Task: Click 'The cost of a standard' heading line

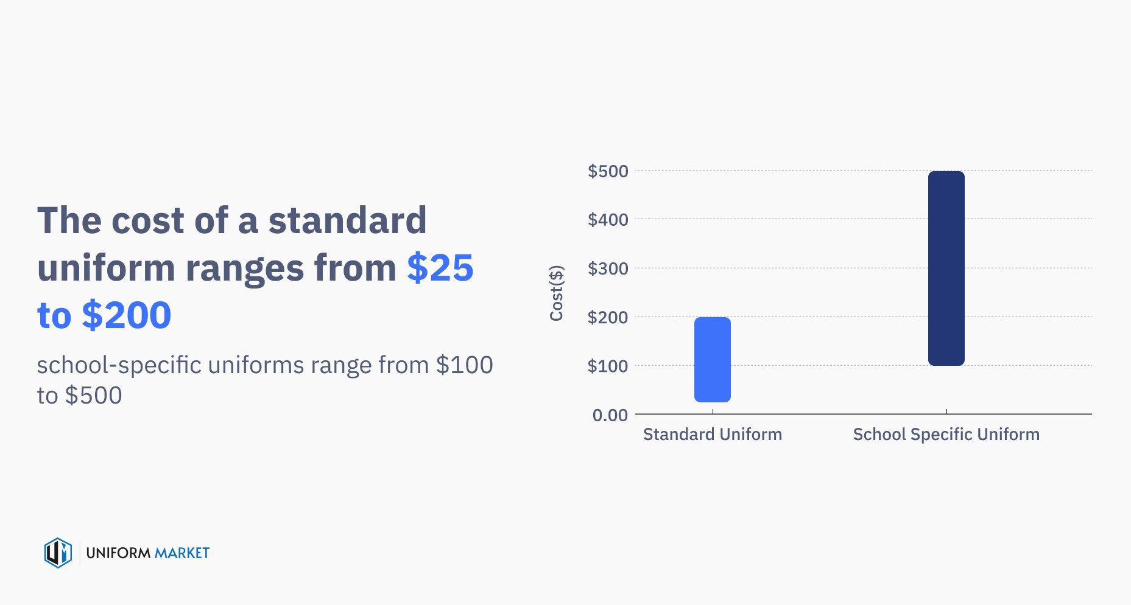Action: 231,220
